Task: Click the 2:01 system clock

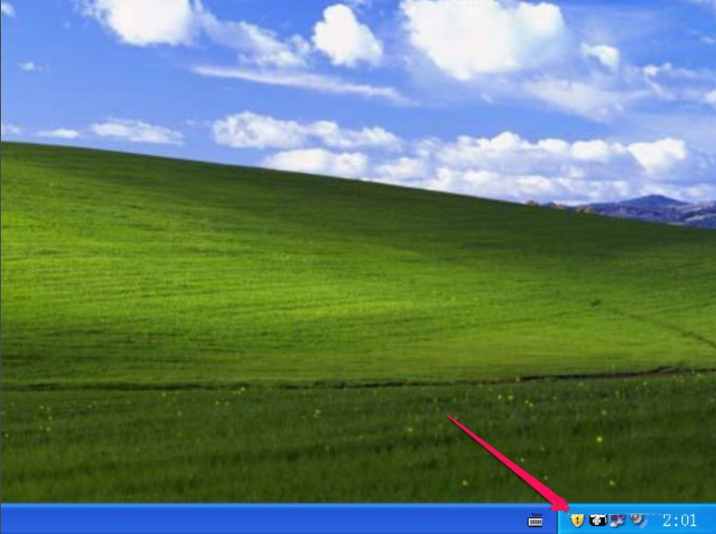Action: coord(679,521)
